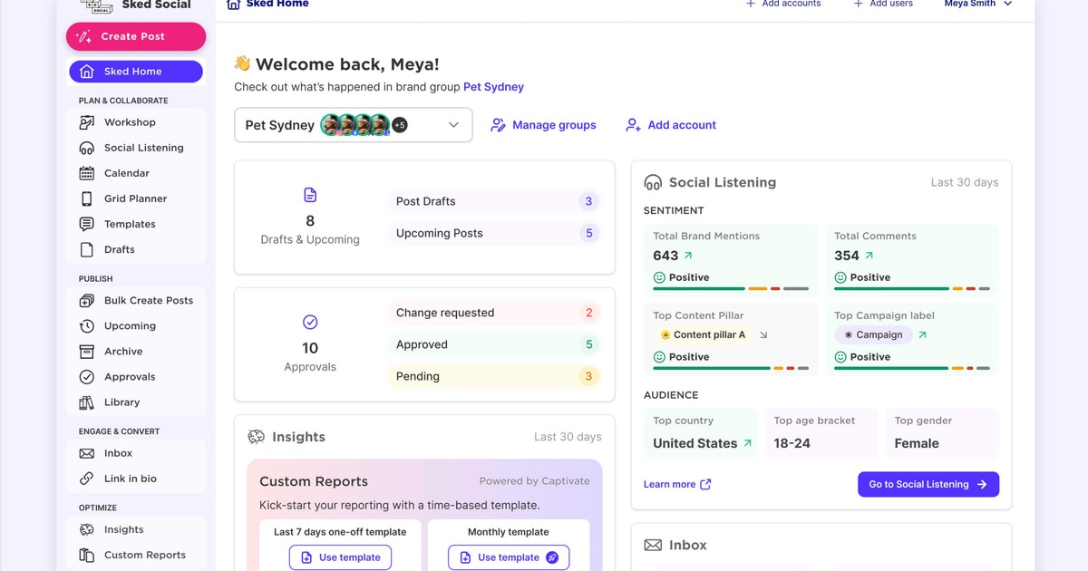Screen dimensions: 1088x571
Task: Go to the Calendar menu item
Action: pyautogui.click(x=136, y=173)
